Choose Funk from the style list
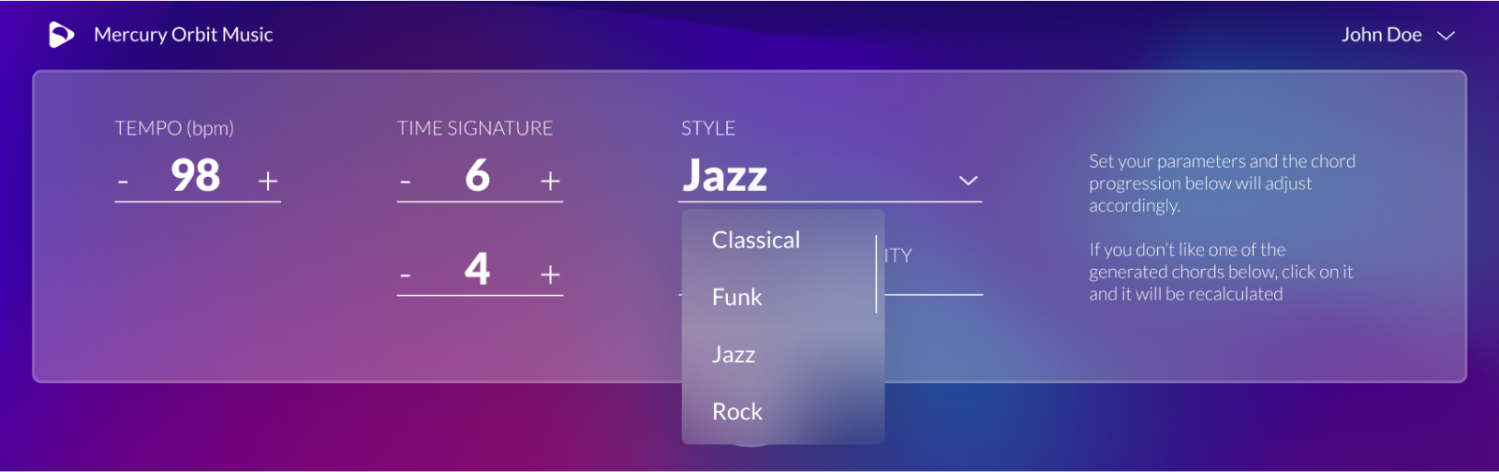The image size is (1499, 472). point(737,298)
